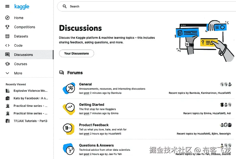
Task: Click 'last post 2 minutes ago by Bambula'
Action: [x=100, y=93]
